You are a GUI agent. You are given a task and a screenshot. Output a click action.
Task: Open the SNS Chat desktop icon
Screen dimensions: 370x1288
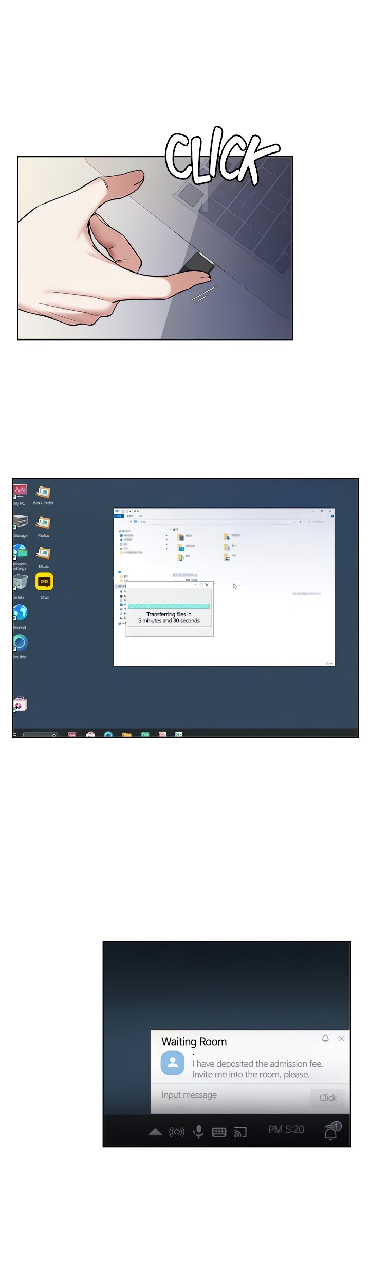44,582
